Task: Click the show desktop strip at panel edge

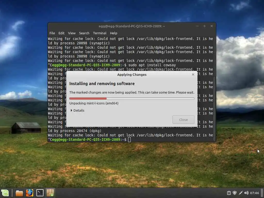Action: (x=262, y=193)
